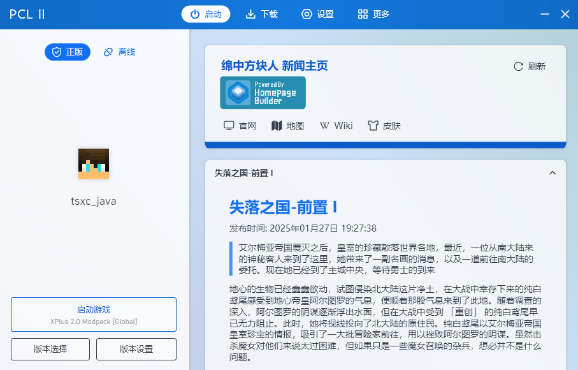
Task: Click the 刷新 refresh button
Action: [x=530, y=66]
